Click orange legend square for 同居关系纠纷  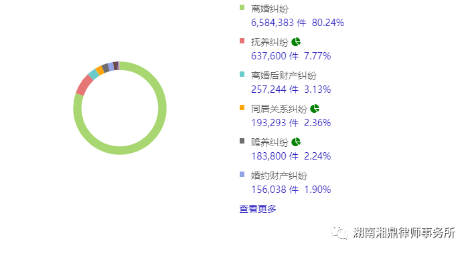coord(242,107)
